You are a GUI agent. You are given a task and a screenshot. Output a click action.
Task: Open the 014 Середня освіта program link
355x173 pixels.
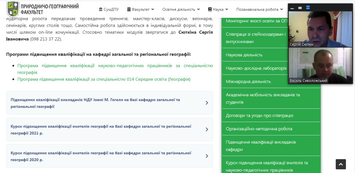tap(104, 79)
